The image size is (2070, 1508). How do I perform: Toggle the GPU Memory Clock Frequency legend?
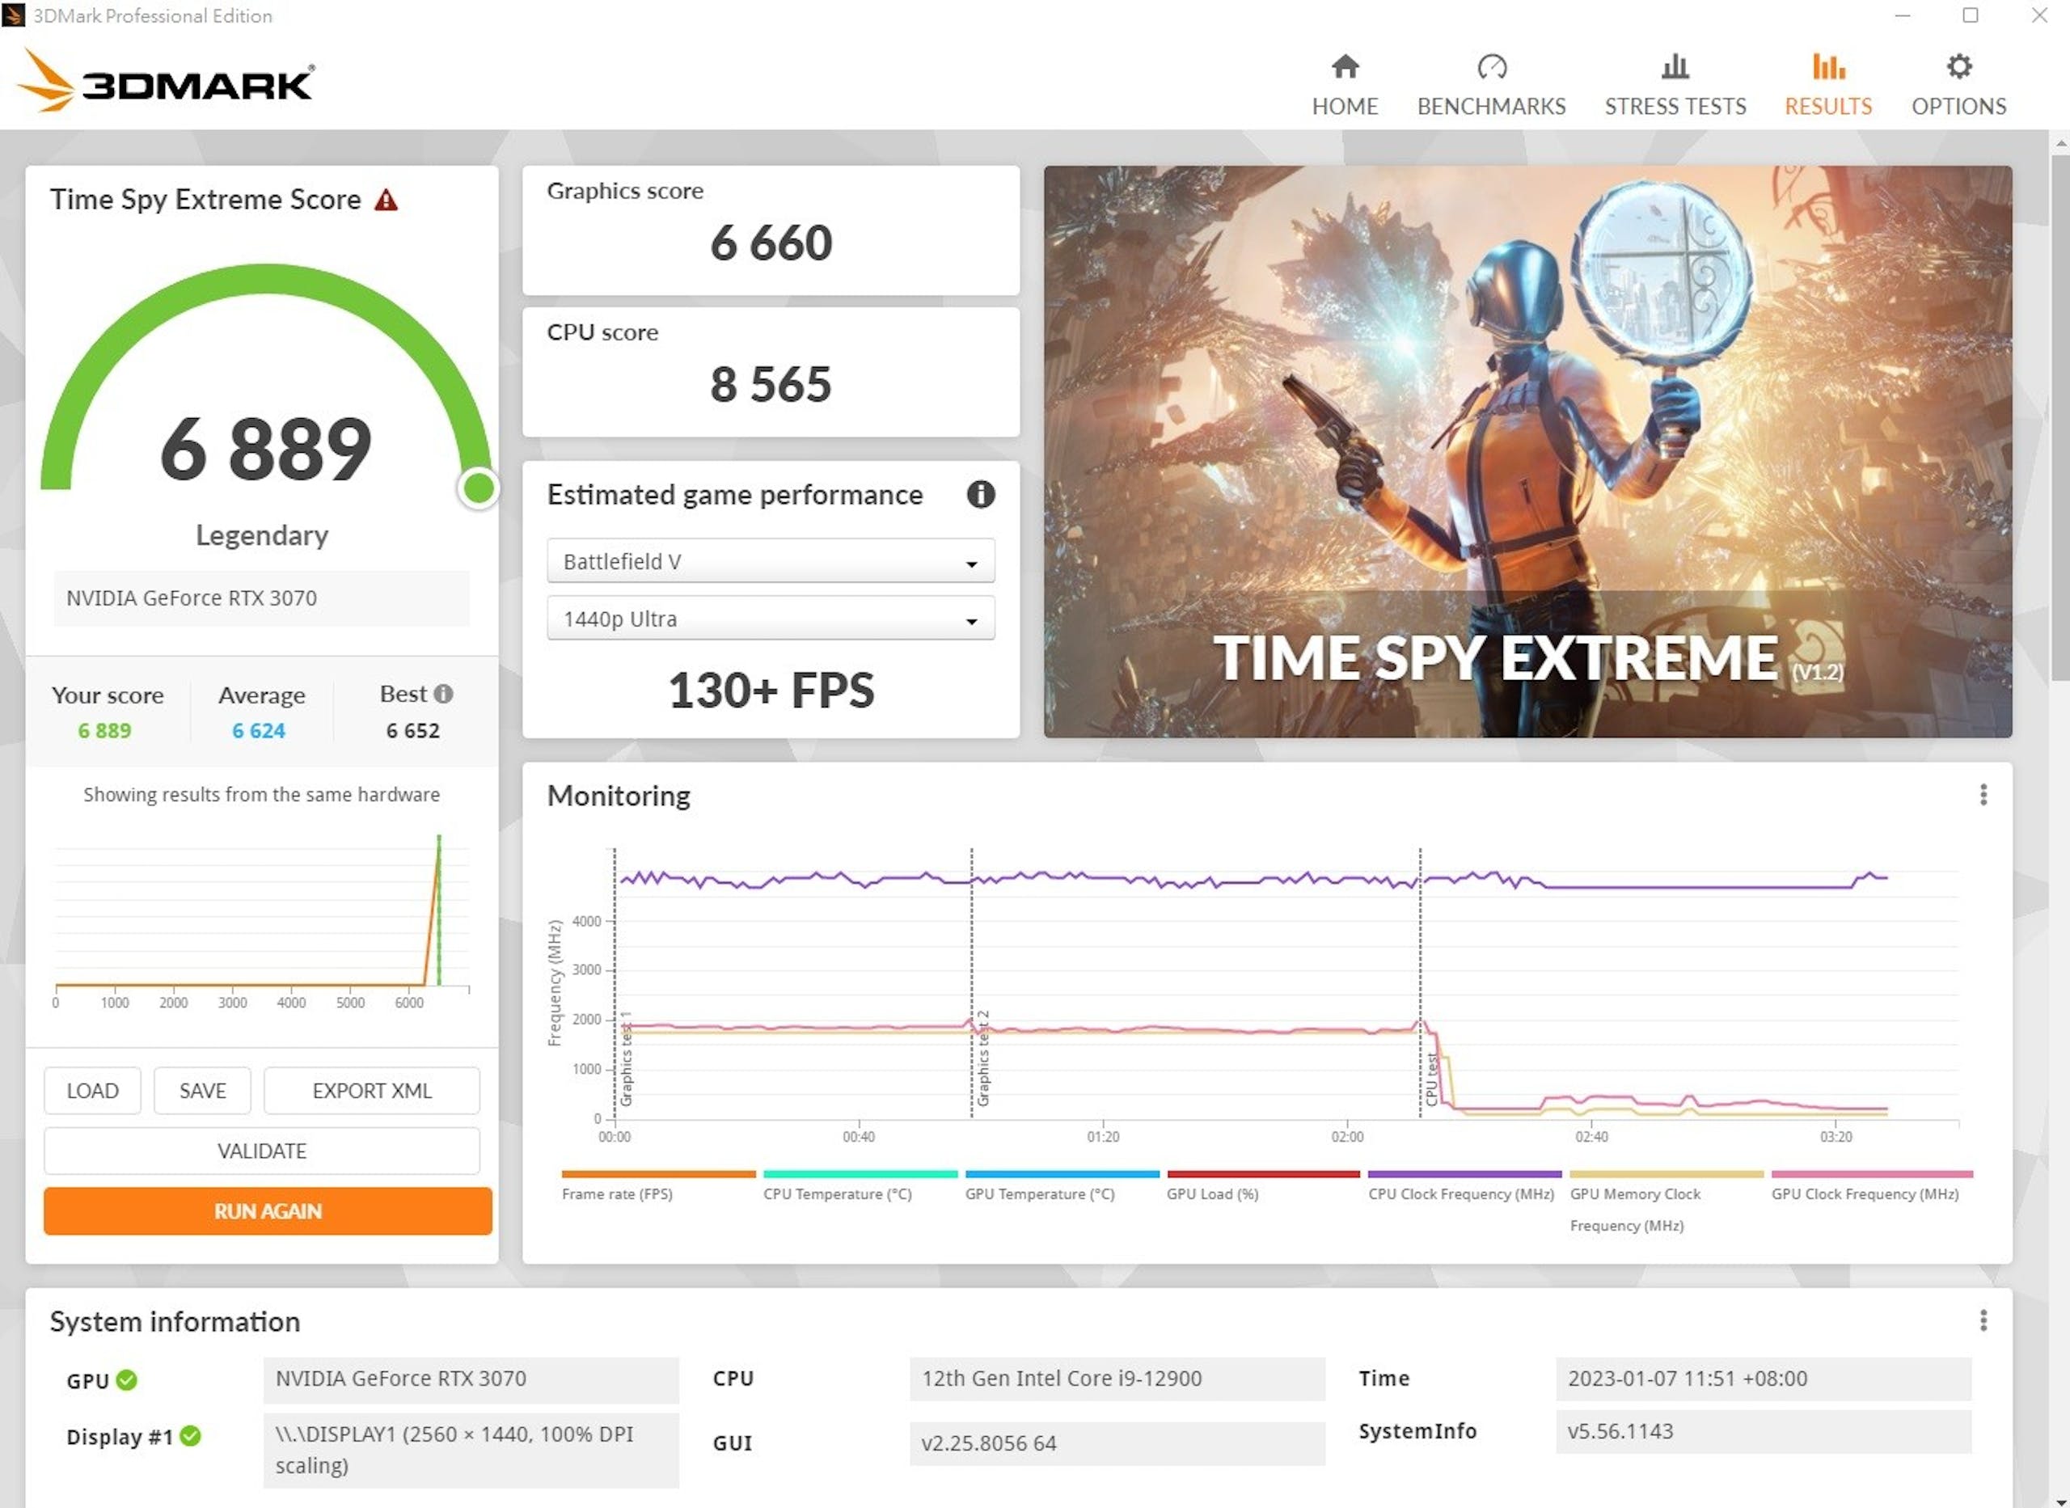tap(1666, 1202)
